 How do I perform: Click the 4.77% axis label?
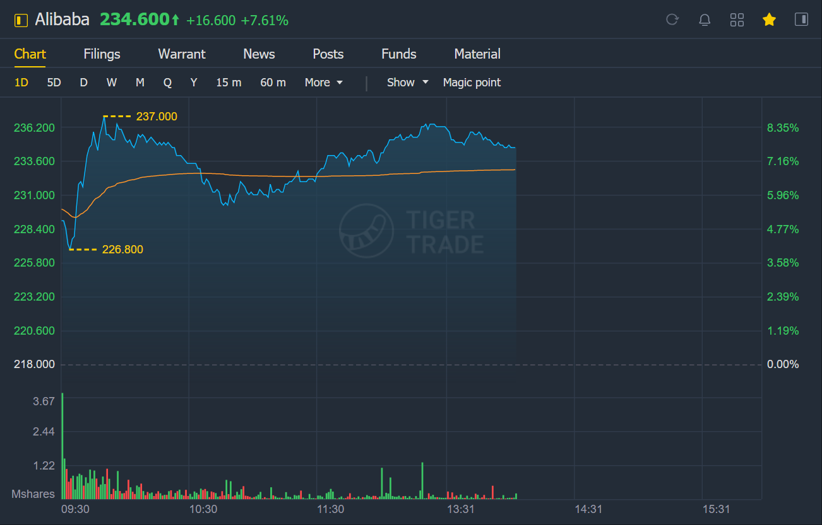783,229
